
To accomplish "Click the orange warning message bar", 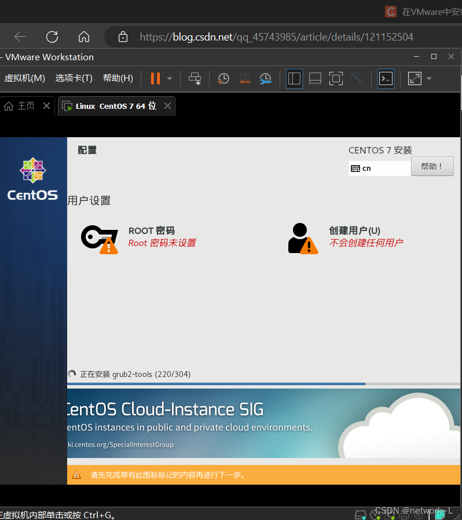I will 263,475.
